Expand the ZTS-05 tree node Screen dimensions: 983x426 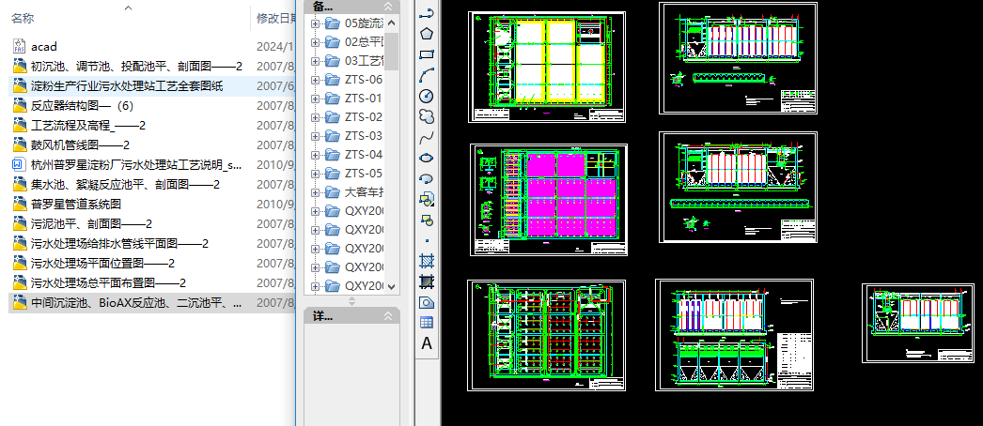(x=316, y=174)
